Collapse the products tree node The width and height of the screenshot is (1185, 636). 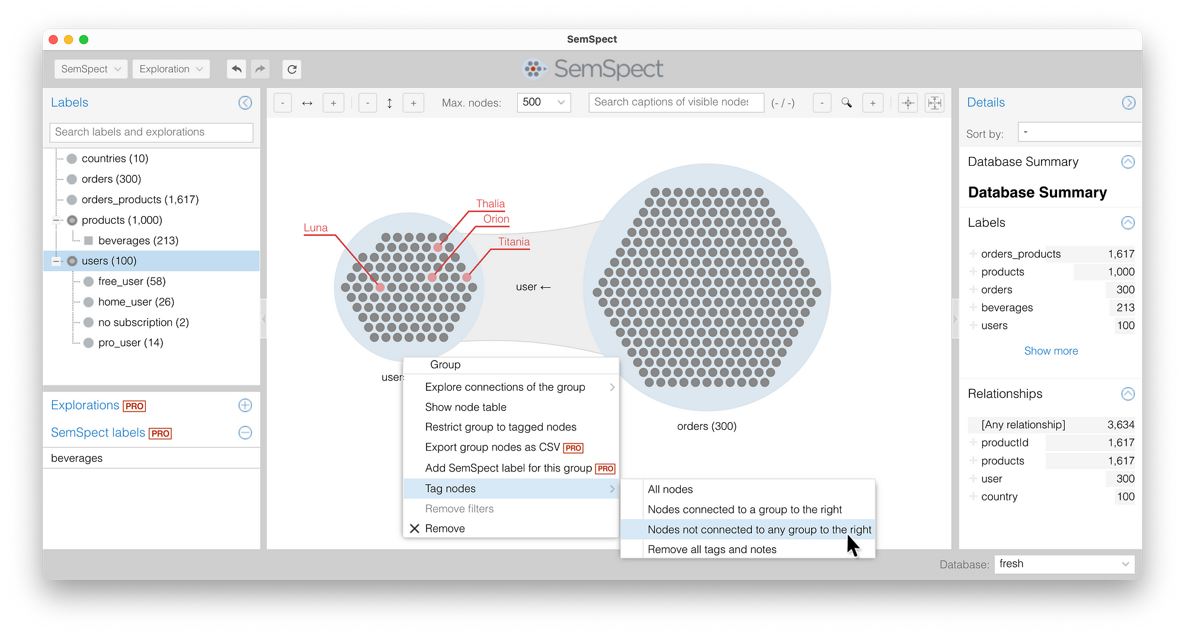[57, 220]
